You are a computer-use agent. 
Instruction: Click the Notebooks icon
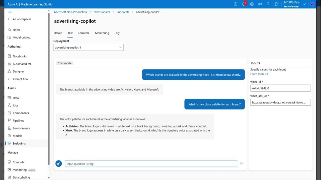coord(9,56)
